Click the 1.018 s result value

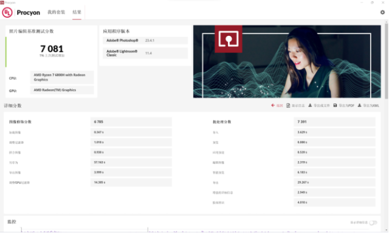click(131, 142)
